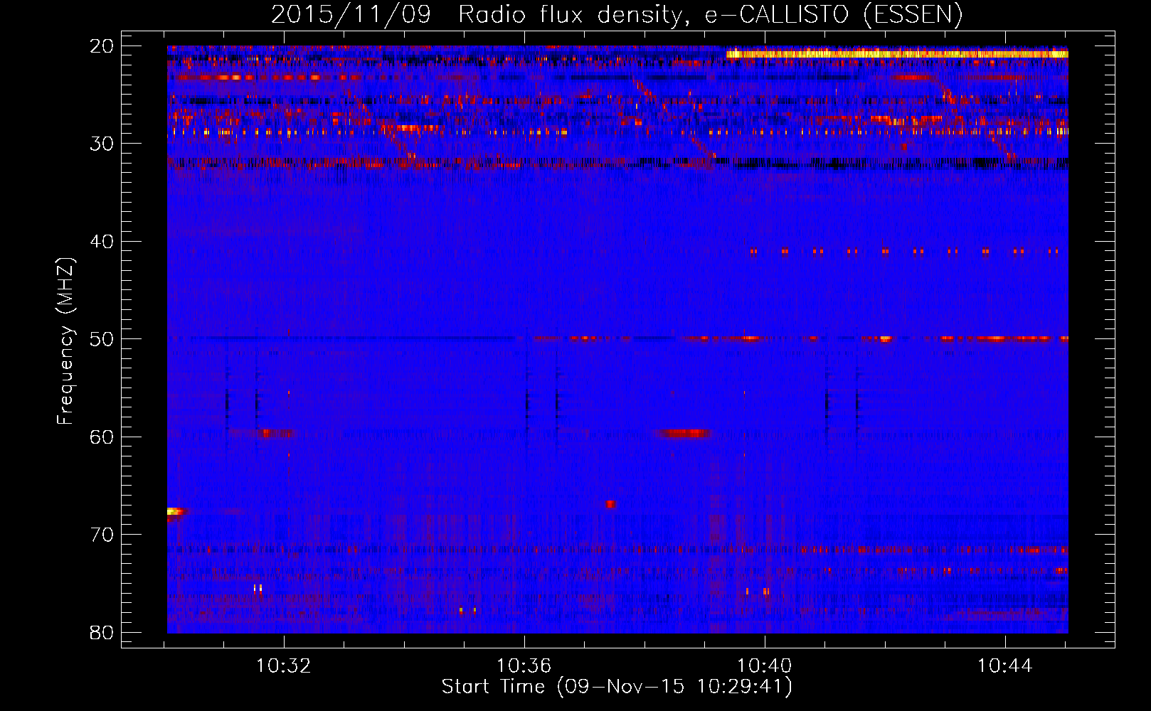Click the 'Frequency (MHZ)' axis label
The width and height of the screenshot is (1151, 711).
[x=65, y=341]
